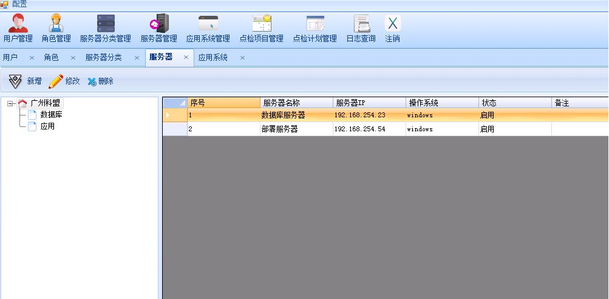Click the 修改 pencil edit icon
The width and height of the screenshot is (609, 299).
click(x=55, y=81)
